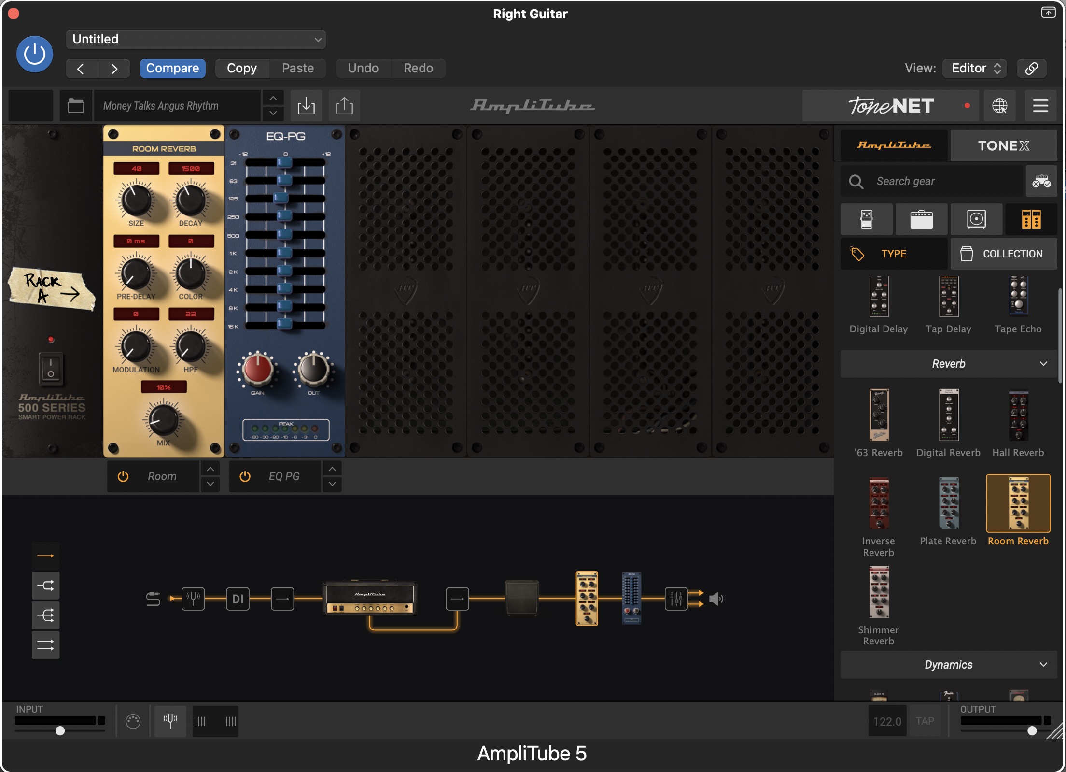This screenshot has width=1066, height=772.
Task: Click the Copy button
Action: 241,68
